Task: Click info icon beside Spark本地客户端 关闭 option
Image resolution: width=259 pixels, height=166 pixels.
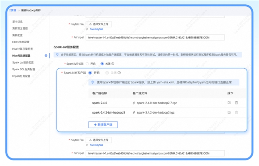Action: (x=119, y=73)
